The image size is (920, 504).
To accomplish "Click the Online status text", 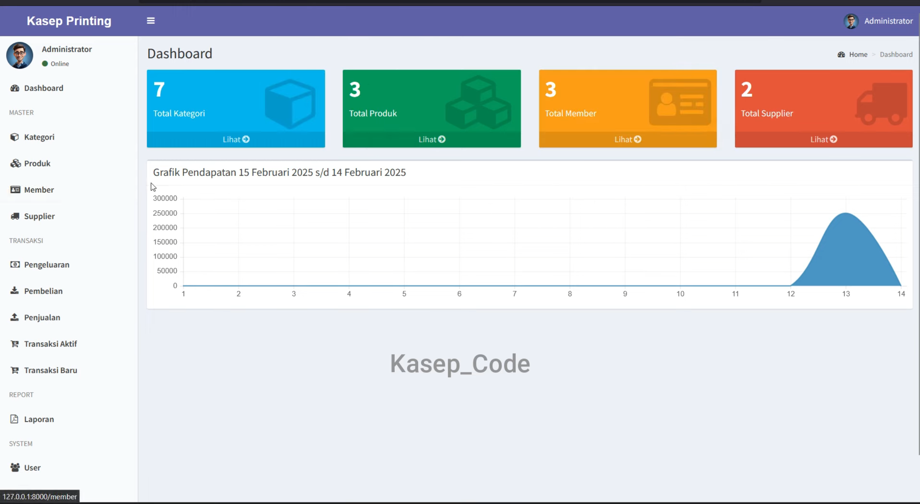I will [x=60, y=64].
